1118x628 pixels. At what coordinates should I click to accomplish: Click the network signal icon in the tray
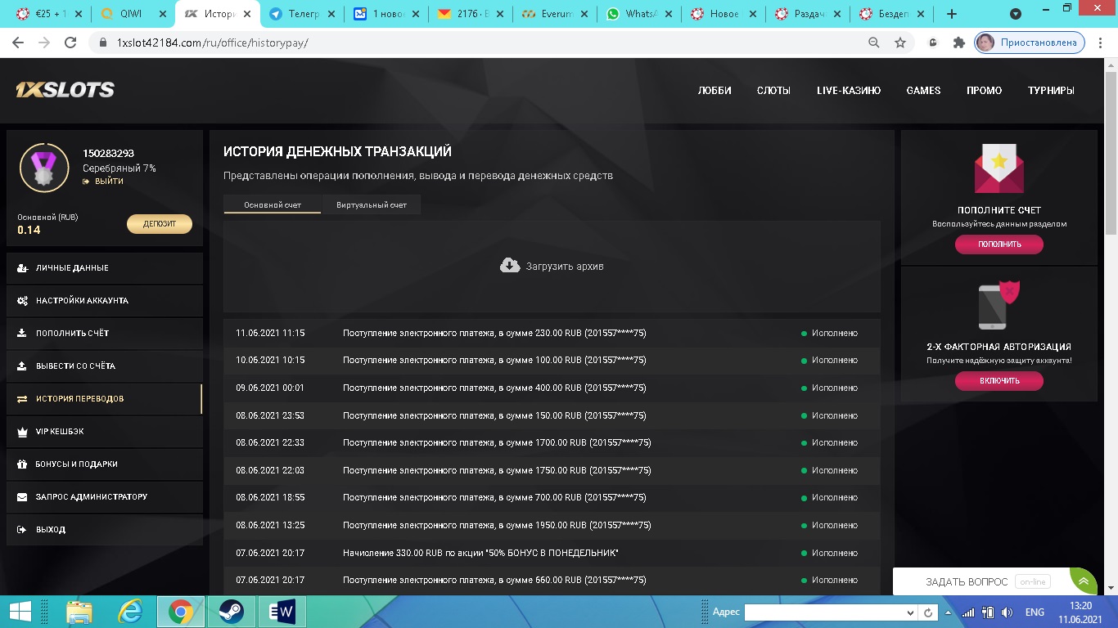point(968,612)
